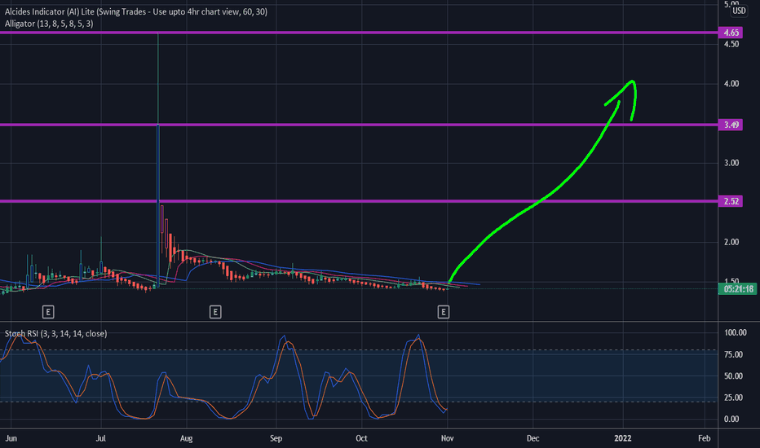Click the Jul label on the time axis
The image size is (760, 448).
coord(101,438)
